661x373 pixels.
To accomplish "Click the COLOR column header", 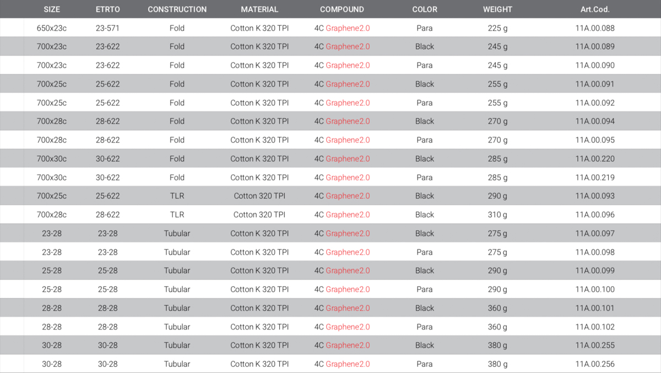I will 425,9.
